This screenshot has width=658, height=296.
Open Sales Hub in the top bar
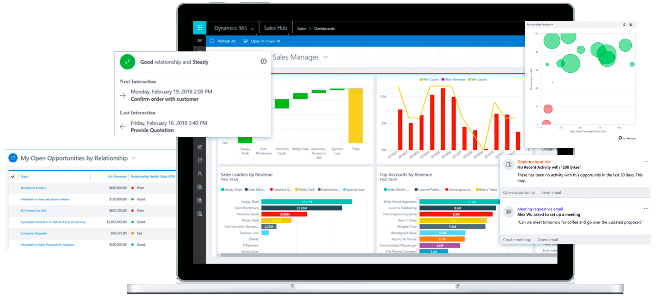pos(275,28)
